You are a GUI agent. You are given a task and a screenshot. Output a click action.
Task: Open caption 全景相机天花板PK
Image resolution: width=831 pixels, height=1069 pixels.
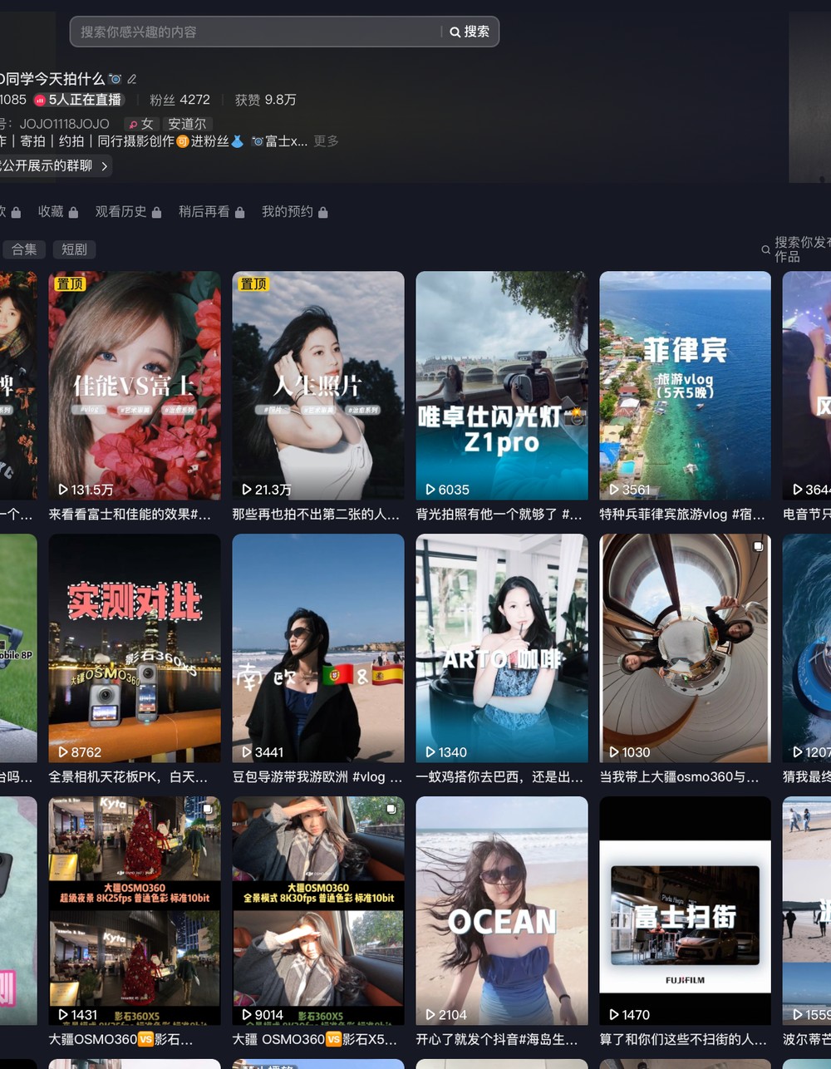(129, 777)
